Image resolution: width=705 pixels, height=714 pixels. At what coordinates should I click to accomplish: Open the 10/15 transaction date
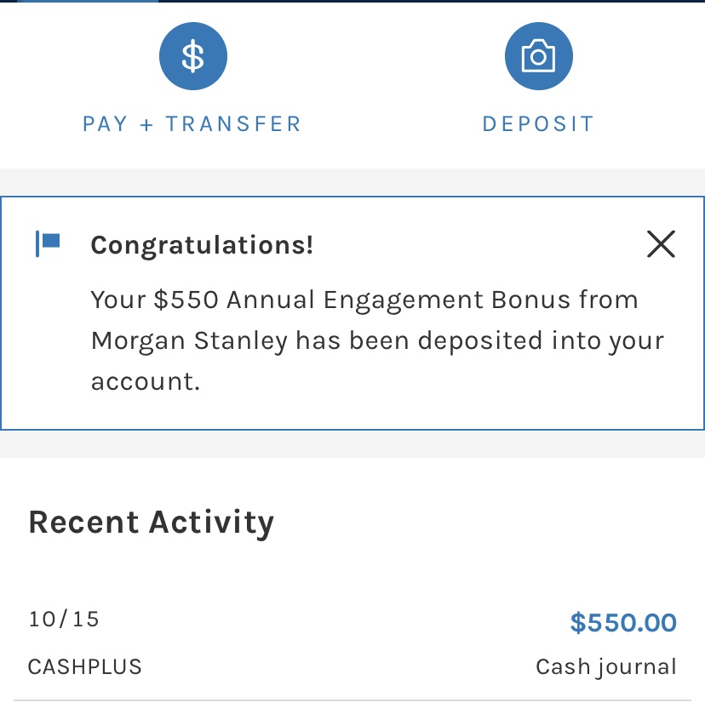pyautogui.click(x=64, y=619)
